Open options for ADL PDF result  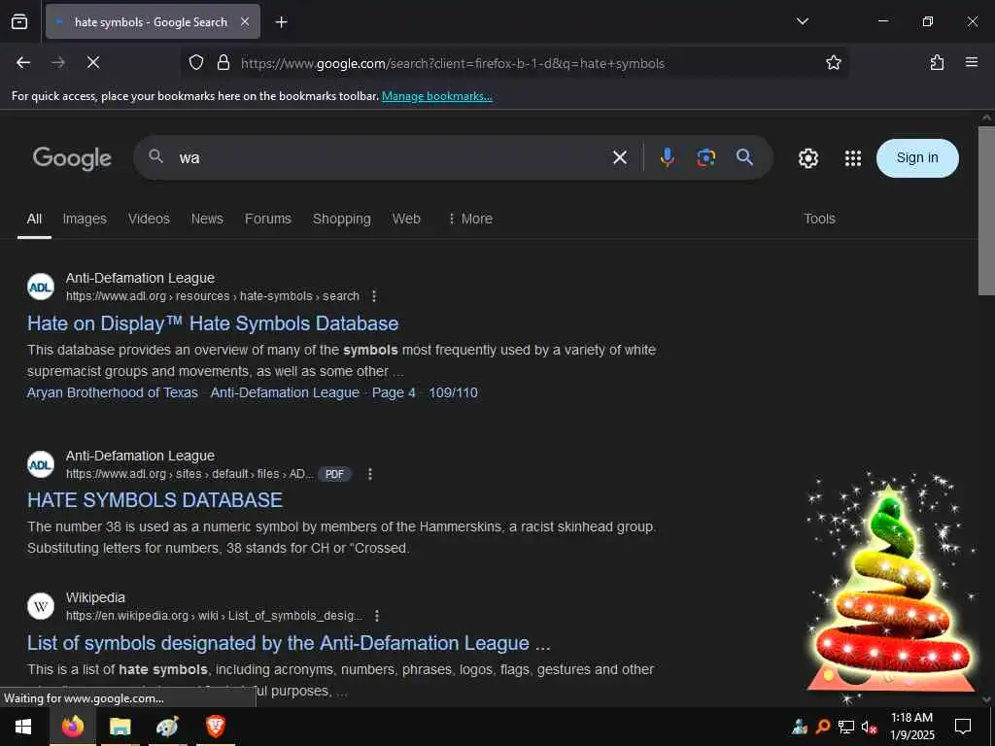[370, 474]
